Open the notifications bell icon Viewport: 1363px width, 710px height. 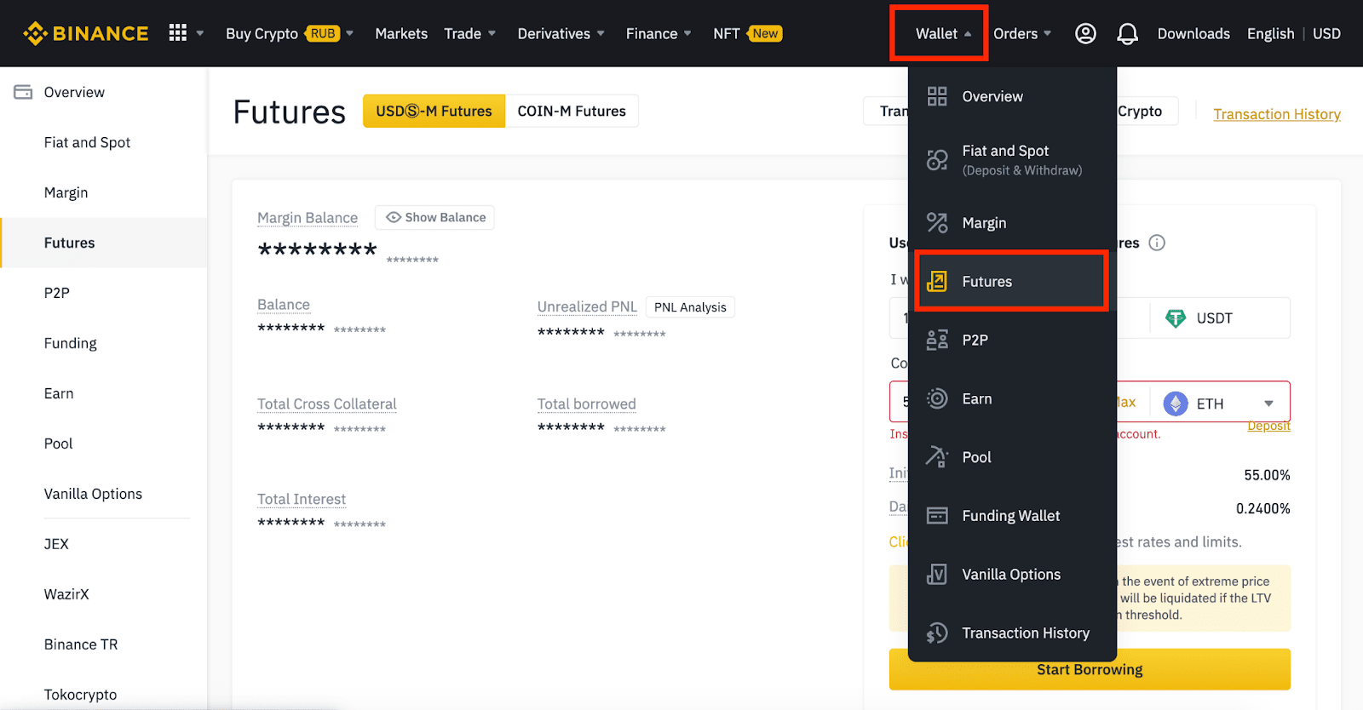(1127, 33)
